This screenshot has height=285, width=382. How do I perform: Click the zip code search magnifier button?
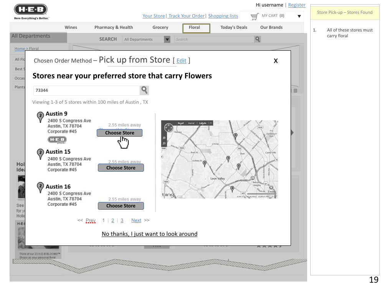(x=144, y=90)
